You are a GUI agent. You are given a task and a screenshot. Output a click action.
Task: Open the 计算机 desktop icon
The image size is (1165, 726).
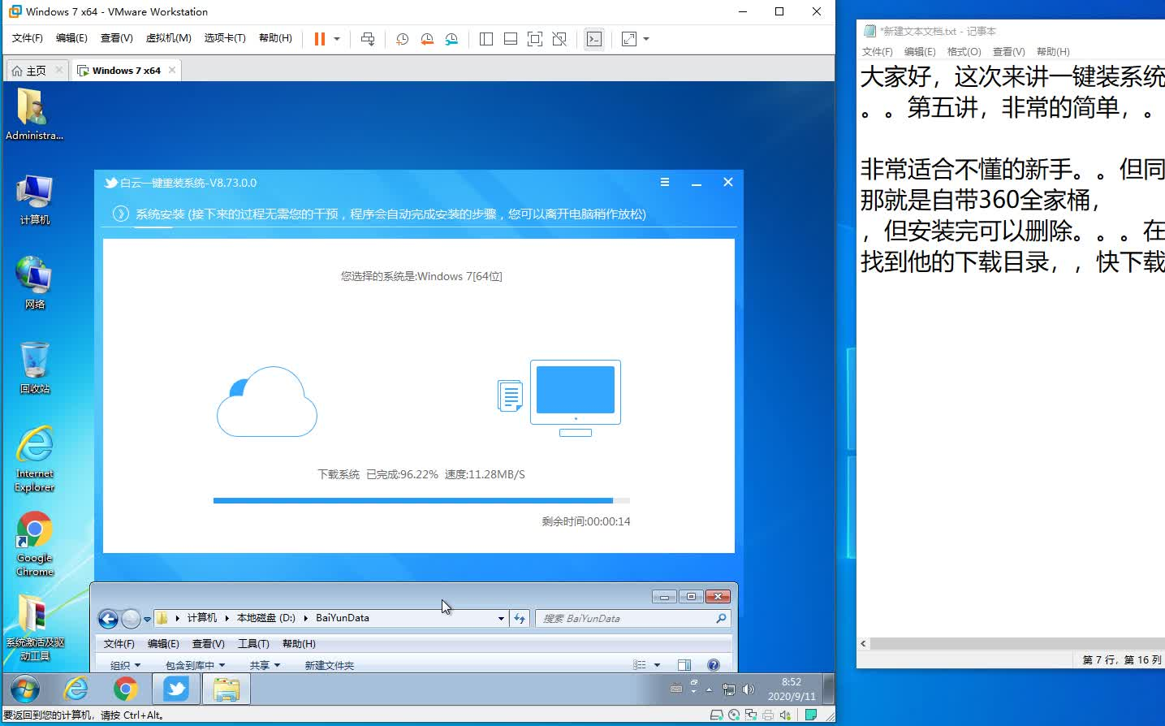pyautogui.click(x=34, y=199)
